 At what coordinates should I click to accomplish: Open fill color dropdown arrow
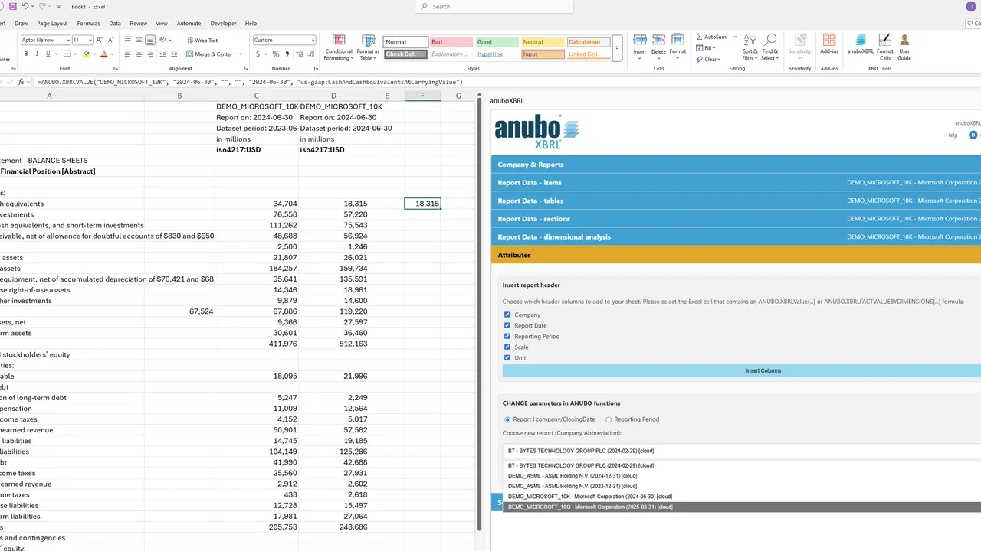[94, 54]
